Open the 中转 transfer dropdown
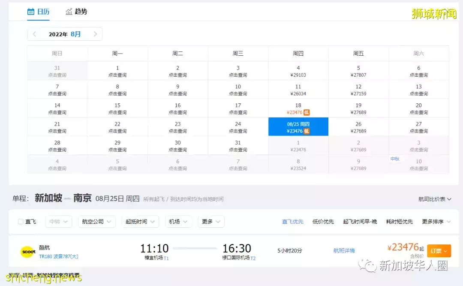 pos(58,221)
